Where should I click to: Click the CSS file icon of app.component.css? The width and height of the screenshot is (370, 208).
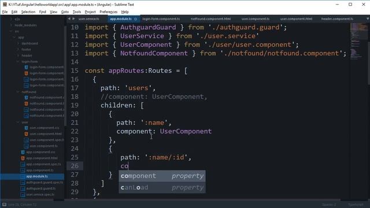[x=23, y=152]
